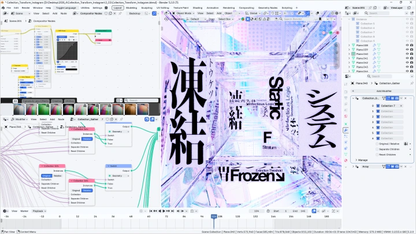Open the Physics properties tab

[346, 142]
